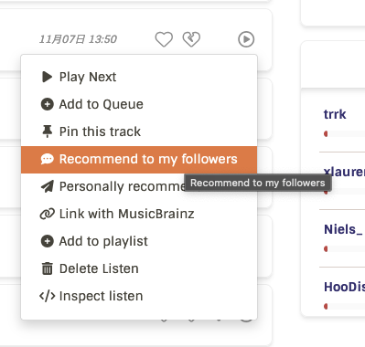The image size is (365, 347).
Task: Choose Delete Listen from menu
Action: (139, 268)
